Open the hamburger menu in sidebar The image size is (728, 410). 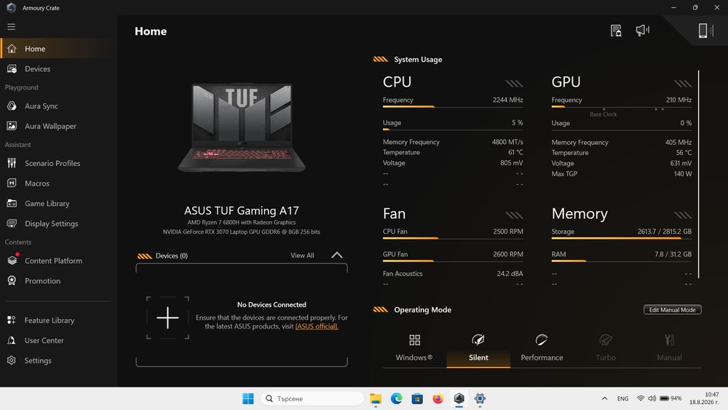[x=11, y=26]
